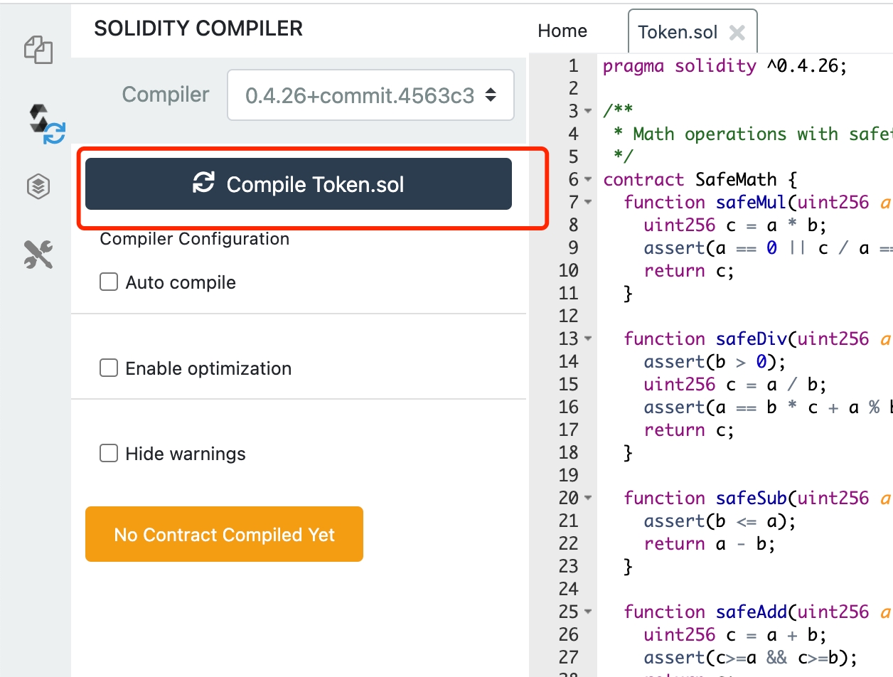
Task: Fold the safeDiv function at line 13
Action: click(588, 339)
